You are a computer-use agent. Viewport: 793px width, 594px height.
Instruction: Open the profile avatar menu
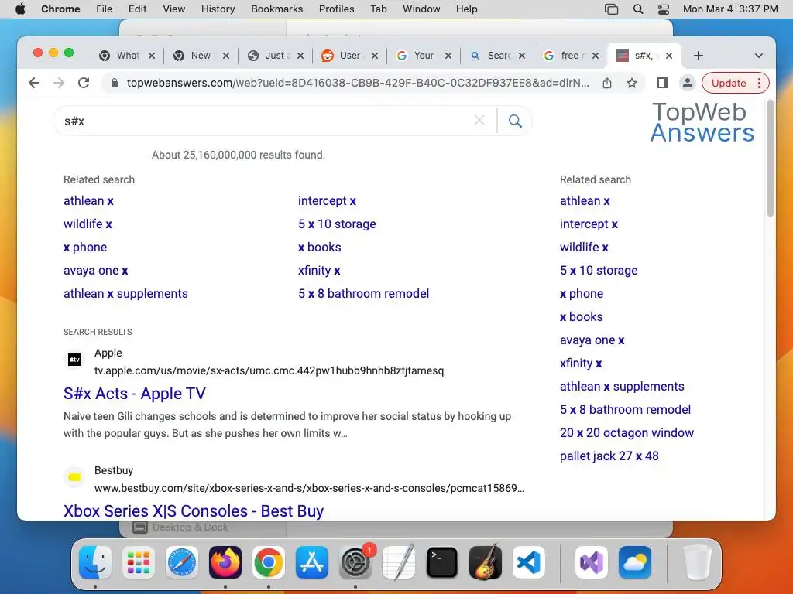688,83
